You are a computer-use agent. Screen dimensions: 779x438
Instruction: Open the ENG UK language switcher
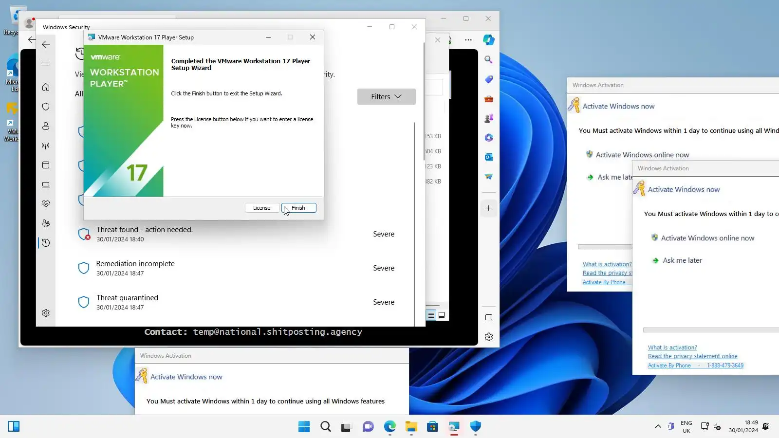[x=686, y=427]
